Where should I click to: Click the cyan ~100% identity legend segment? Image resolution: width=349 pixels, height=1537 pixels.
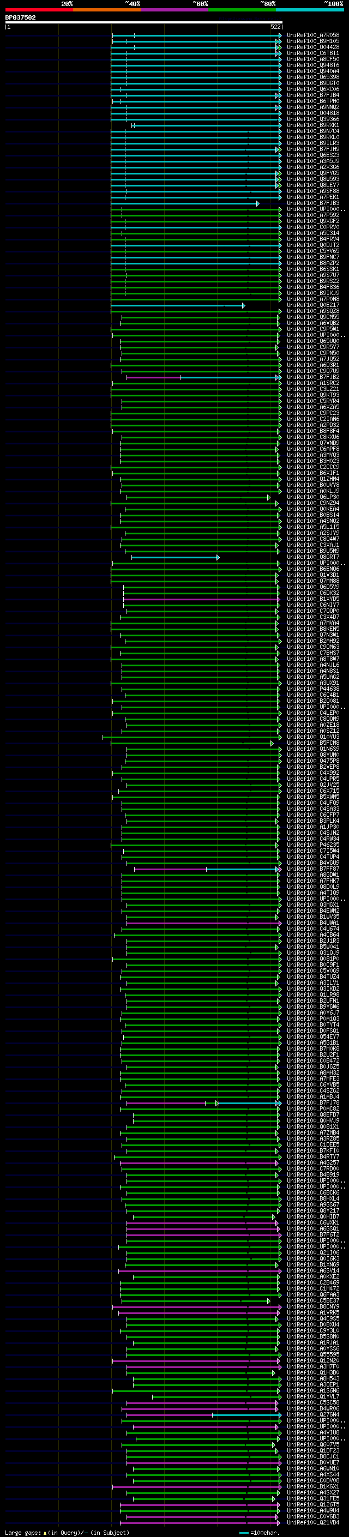(310, 10)
